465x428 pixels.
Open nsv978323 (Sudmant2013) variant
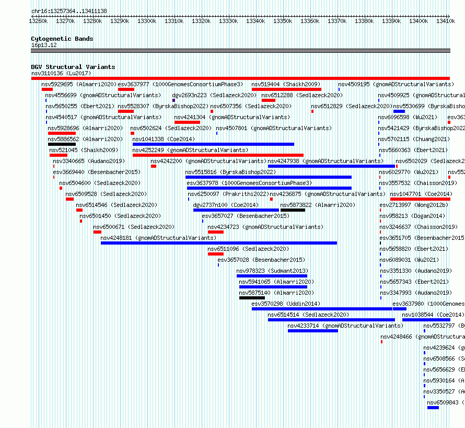[x=272, y=271]
